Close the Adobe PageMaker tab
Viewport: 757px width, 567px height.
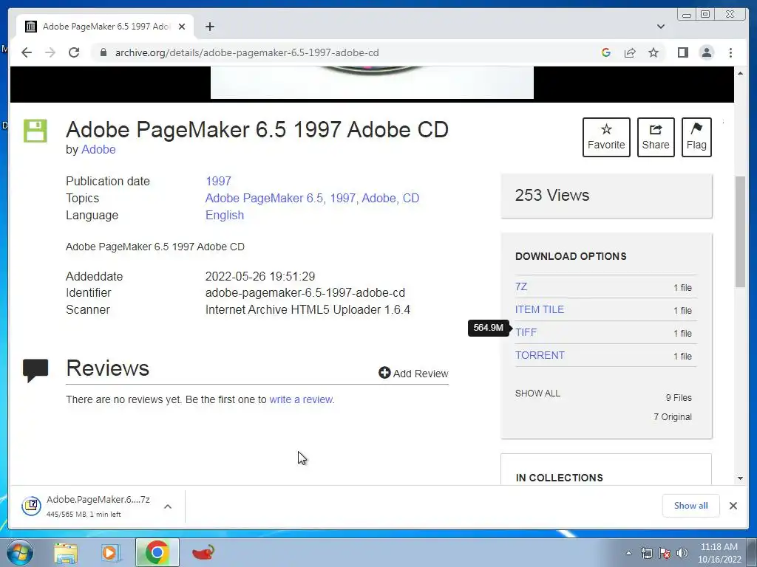[x=182, y=27]
